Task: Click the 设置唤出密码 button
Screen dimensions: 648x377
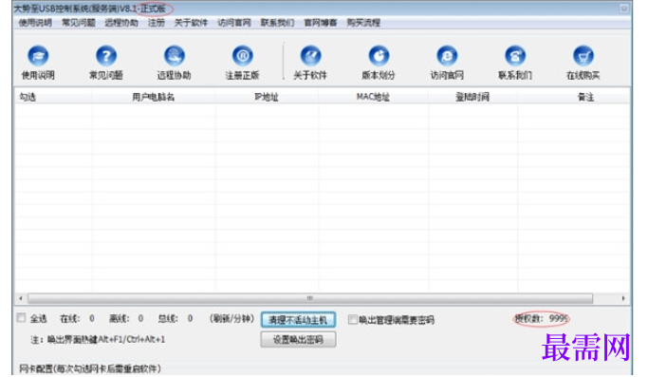Action: [x=298, y=339]
